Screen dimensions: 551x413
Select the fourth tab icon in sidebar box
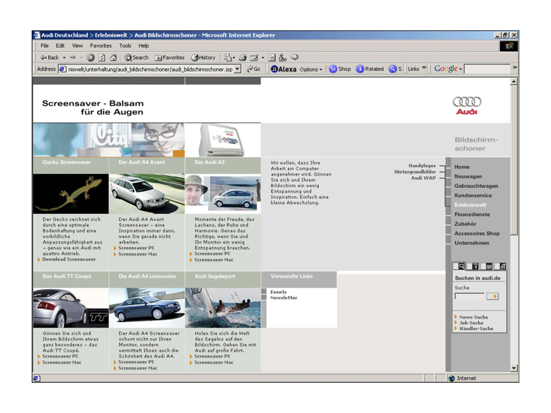pos(503,266)
